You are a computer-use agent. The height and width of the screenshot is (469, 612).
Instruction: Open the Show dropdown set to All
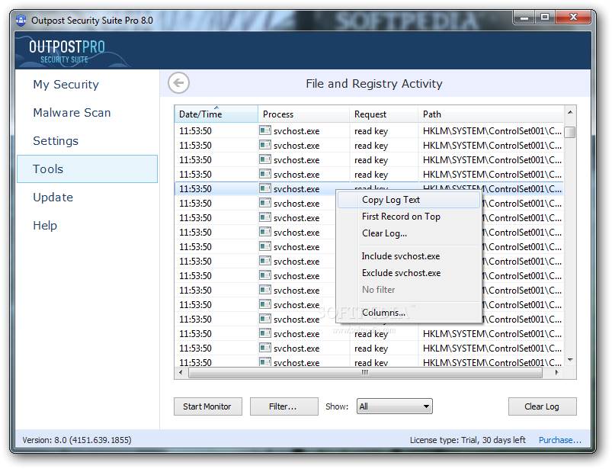[394, 406]
